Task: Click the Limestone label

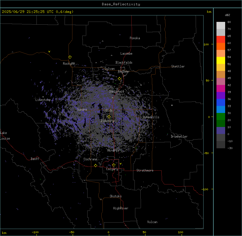Action: point(43,100)
